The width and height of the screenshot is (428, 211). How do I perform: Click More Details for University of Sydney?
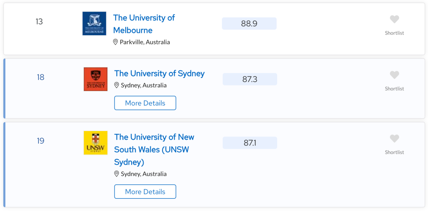pos(145,103)
